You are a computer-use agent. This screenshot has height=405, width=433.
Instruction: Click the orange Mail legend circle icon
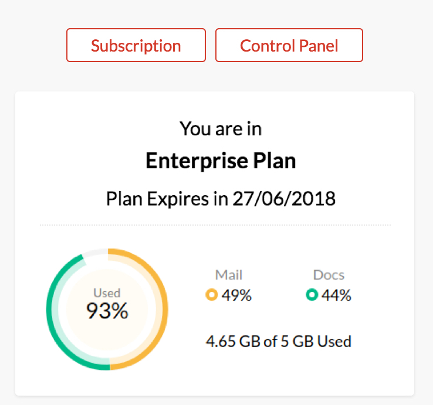211,295
